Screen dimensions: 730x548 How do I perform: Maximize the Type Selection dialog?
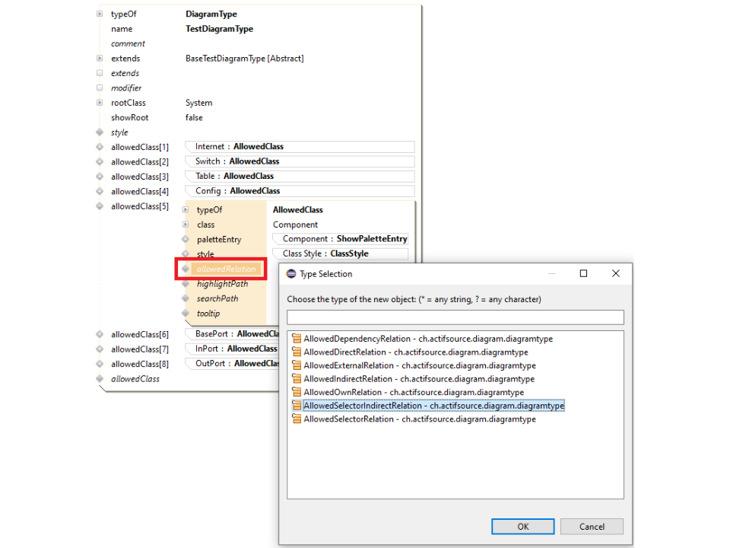(583, 274)
